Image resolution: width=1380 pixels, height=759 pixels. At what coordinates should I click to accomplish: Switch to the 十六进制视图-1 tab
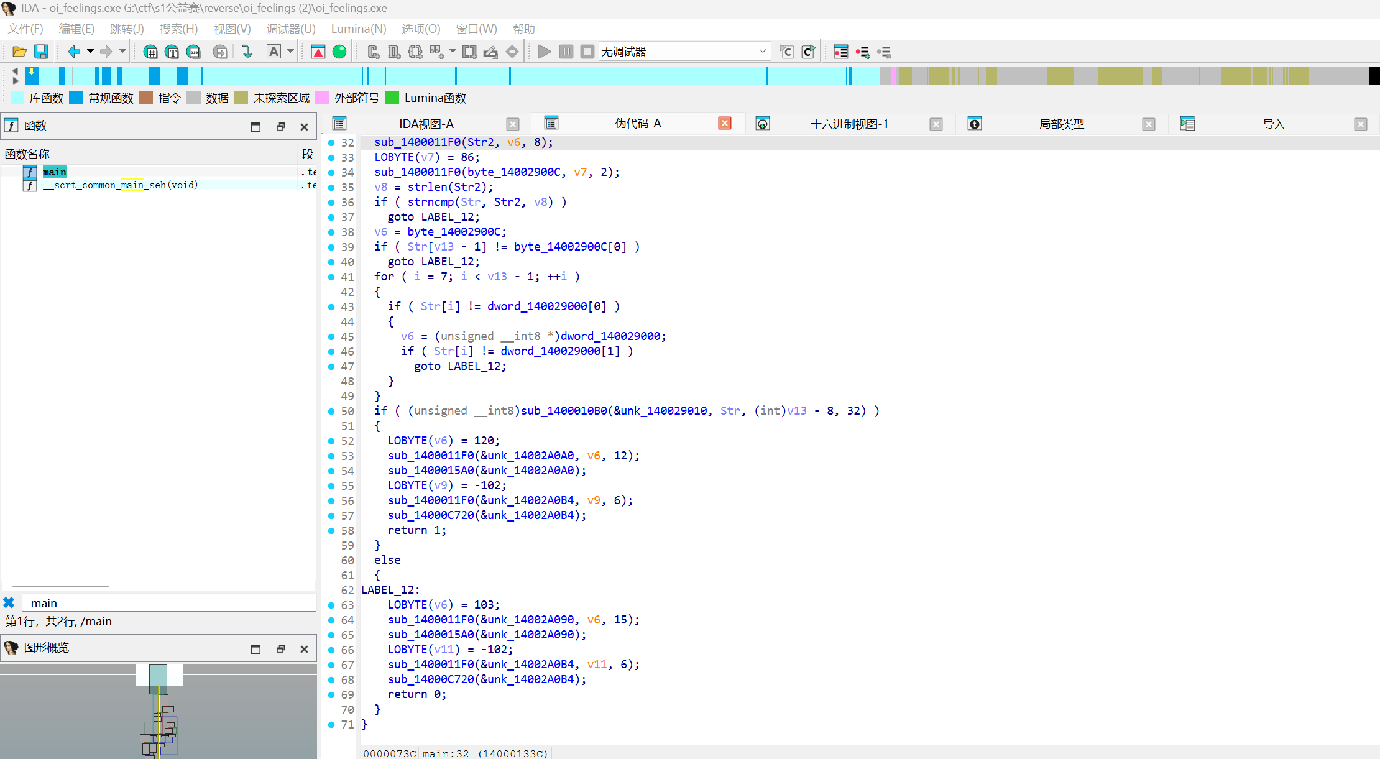coord(849,124)
